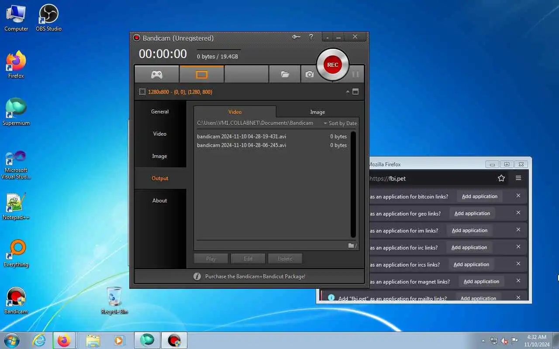Select the Everything desktop shortcut

[16, 253]
